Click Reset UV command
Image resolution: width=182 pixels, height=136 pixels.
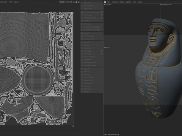click(92, 74)
